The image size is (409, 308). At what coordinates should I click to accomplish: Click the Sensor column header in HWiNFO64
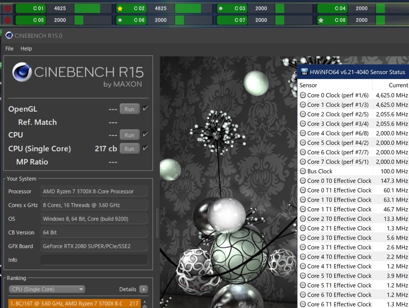(x=308, y=85)
